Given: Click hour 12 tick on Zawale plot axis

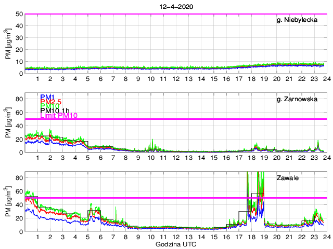Looking at the screenshot, I should pos(176,236).
